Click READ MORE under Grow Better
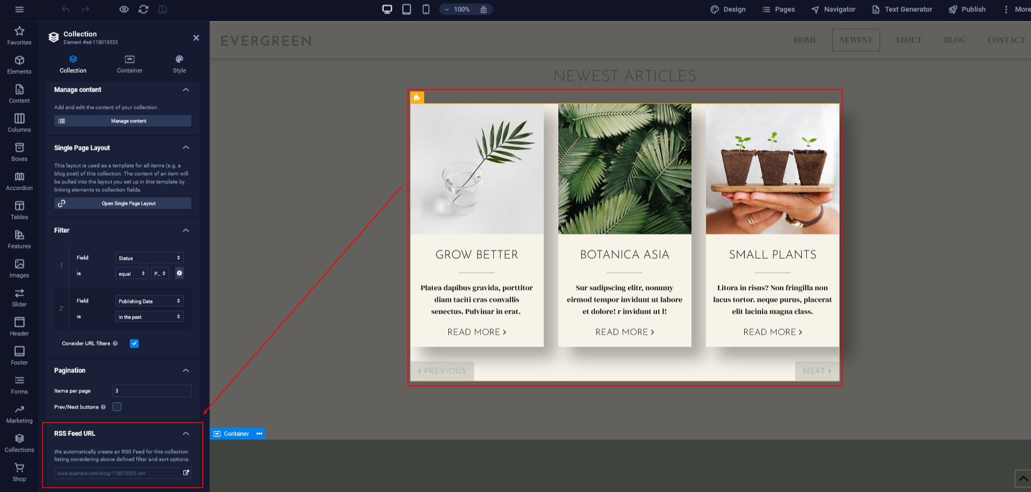 tap(477, 332)
